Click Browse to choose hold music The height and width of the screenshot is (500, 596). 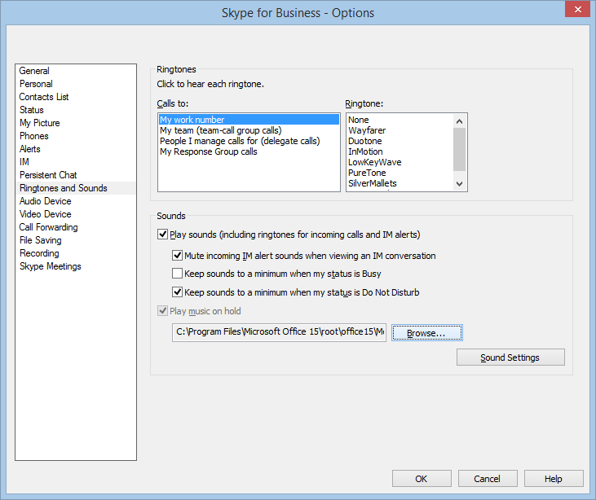pos(426,333)
